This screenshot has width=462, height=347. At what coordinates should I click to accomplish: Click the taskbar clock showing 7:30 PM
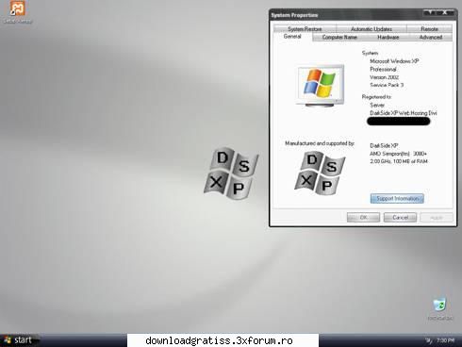click(445, 340)
